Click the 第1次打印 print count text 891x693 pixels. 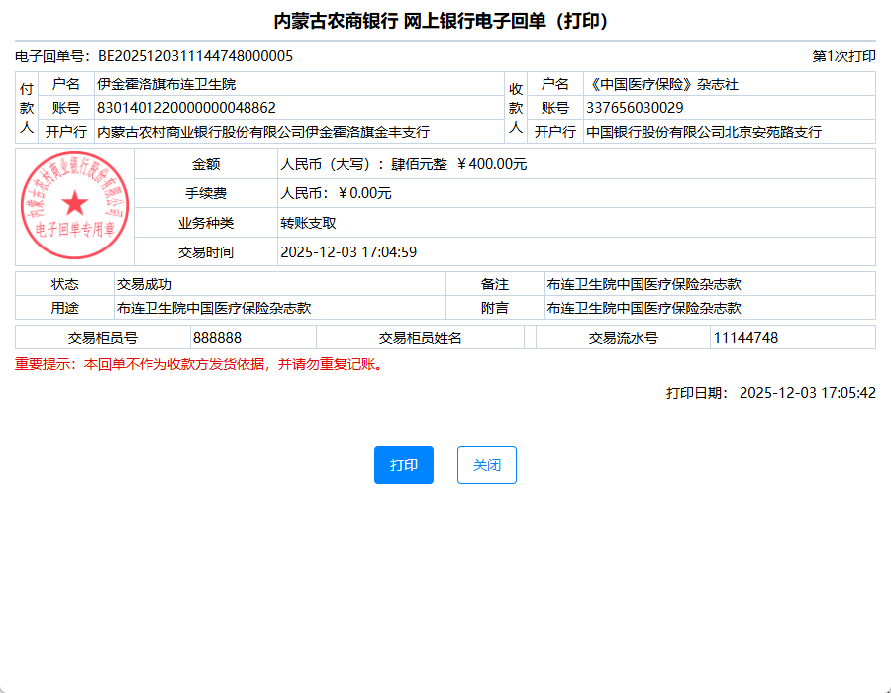843,56
